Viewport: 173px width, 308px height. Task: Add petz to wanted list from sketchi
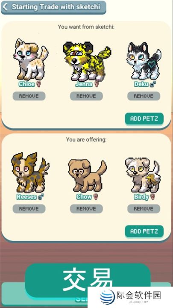point(144,118)
